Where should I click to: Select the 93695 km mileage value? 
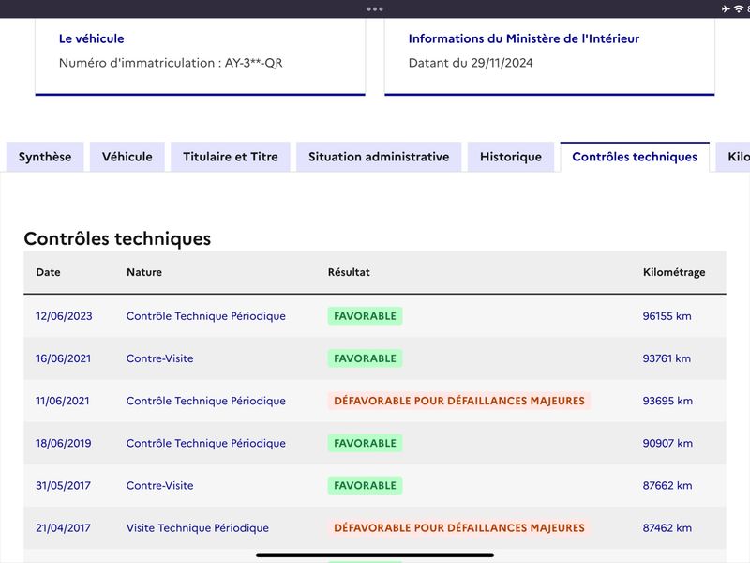(x=667, y=401)
